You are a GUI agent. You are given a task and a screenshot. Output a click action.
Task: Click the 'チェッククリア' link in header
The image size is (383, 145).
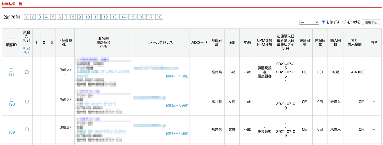tap(26, 50)
